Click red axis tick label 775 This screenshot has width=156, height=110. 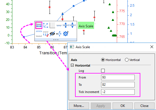(122, 11)
